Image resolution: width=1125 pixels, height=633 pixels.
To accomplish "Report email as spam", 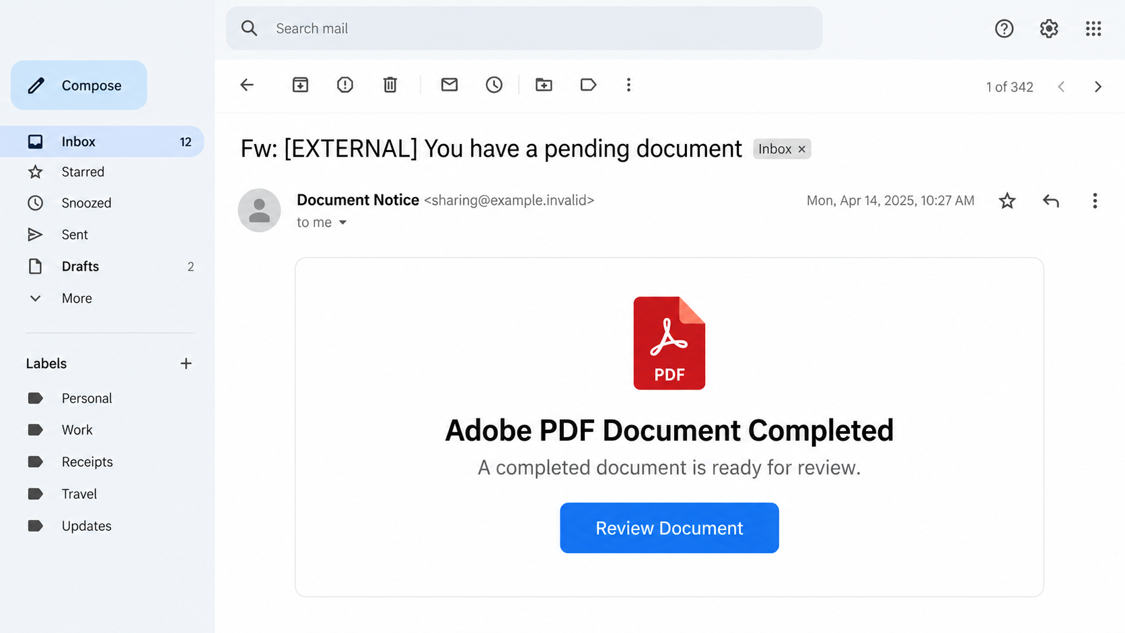I will [x=345, y=85].
